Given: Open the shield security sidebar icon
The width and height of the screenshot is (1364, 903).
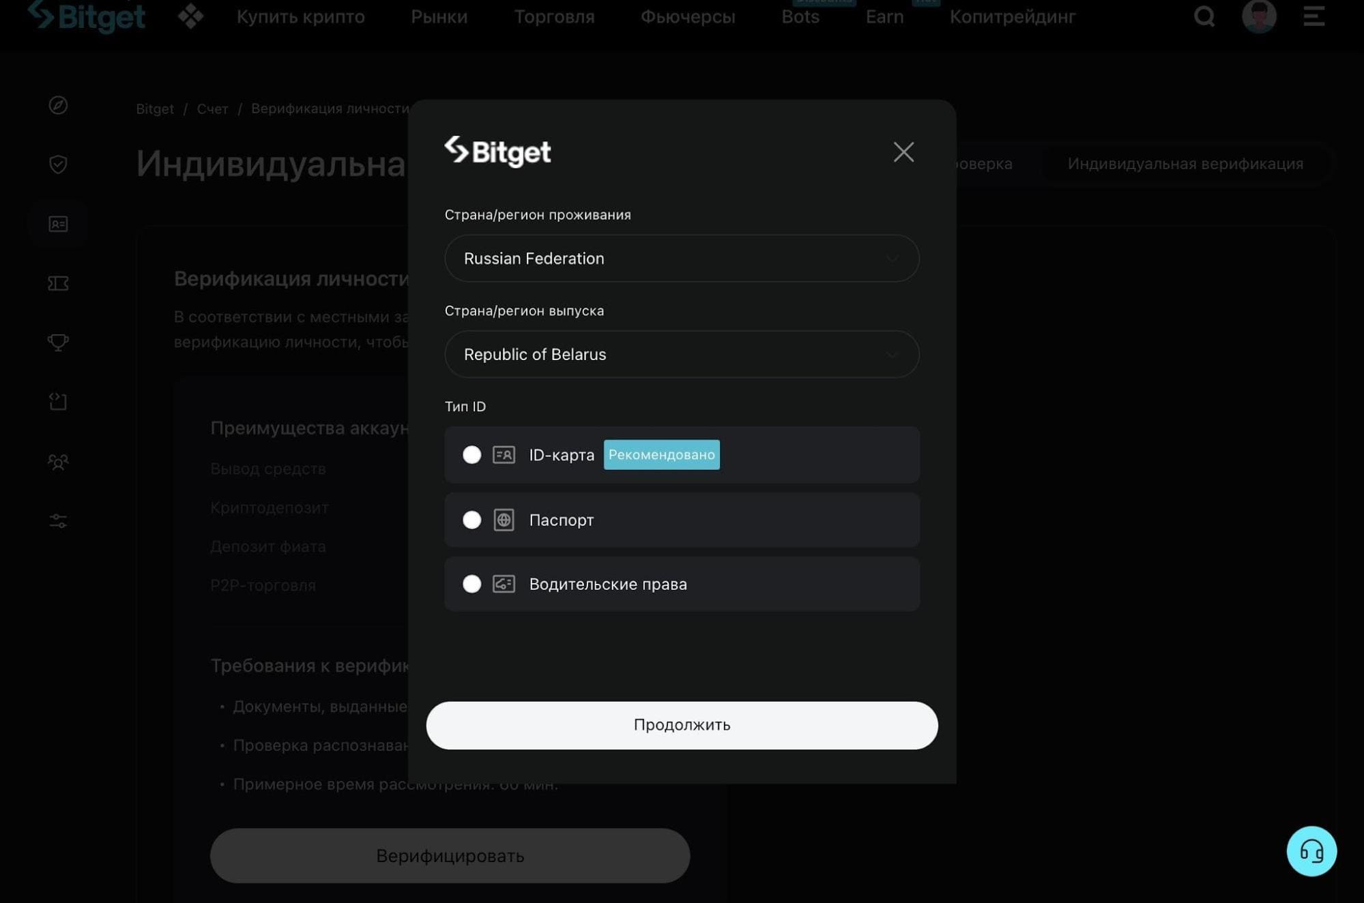Looking at the screenshot, I should click(x=58, y=164).
